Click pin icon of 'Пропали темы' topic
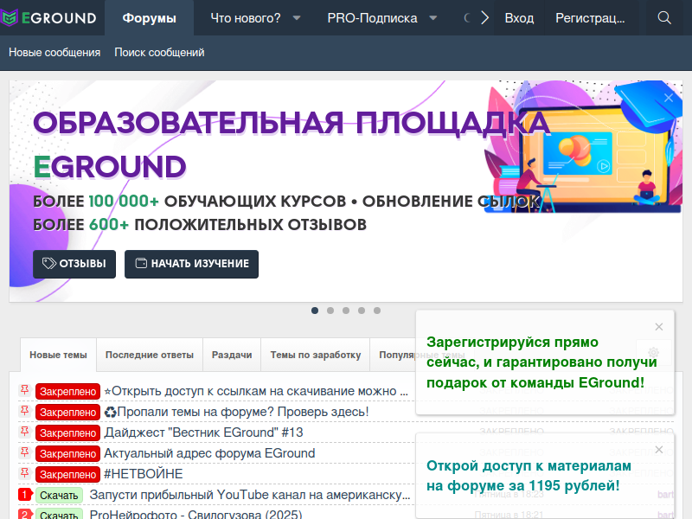This screenshot has width=692, height=519. pyautogui.click(x=25, y=410)
